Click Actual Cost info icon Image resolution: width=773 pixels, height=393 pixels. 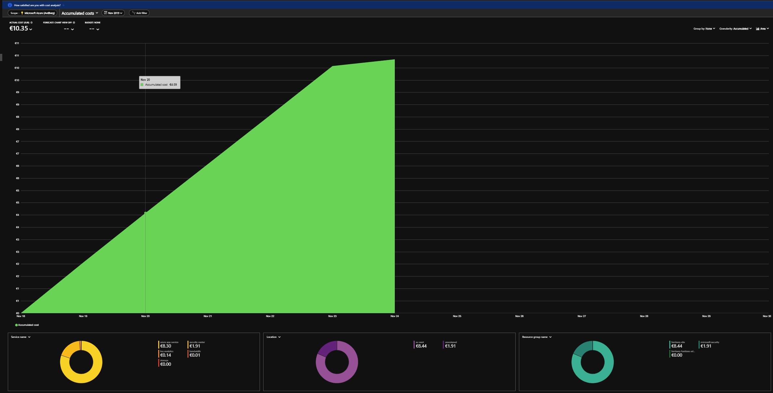pyautogui.click(x=32, y=23)
